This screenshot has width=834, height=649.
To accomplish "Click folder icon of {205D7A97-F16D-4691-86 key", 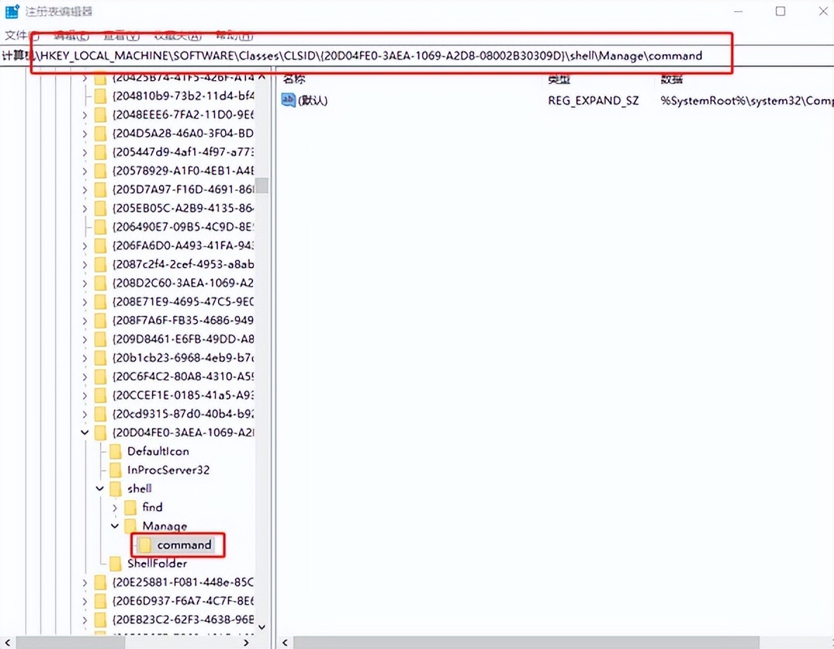I will click(x=100, y=190).
